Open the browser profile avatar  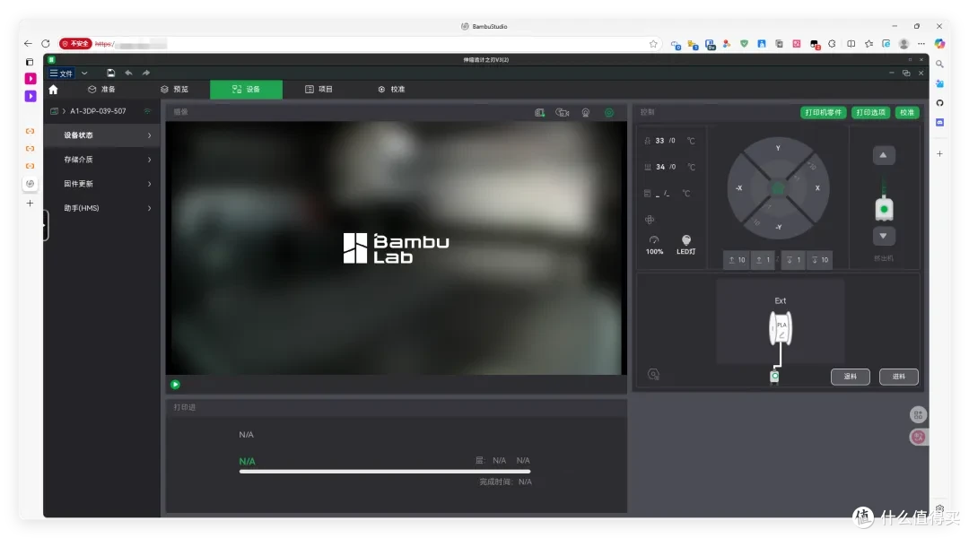[x=904, y=44]
